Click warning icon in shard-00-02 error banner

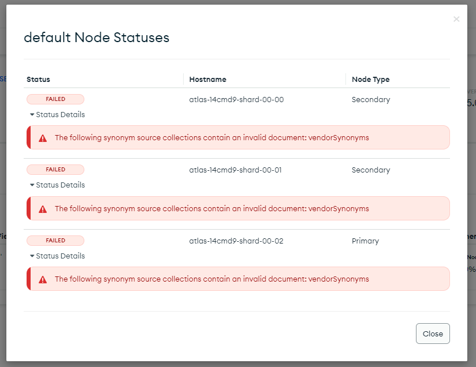[x=43, y=279]
